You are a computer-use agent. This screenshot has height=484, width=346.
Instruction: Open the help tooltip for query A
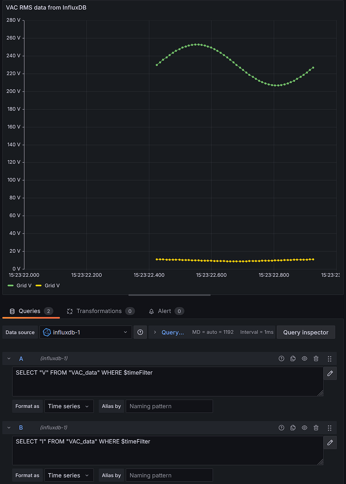pyautogui.click(x=281, y=359)
